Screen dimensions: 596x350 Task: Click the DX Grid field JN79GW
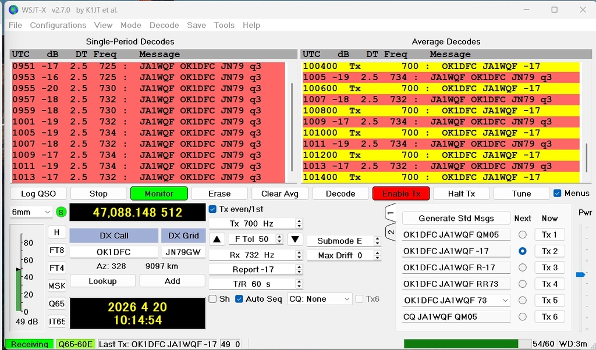pyautogui.click(x=183, y=252)
